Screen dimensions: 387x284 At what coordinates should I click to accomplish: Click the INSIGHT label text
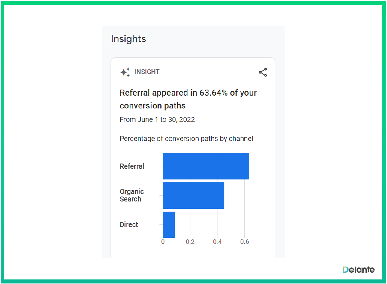point(147,72)
